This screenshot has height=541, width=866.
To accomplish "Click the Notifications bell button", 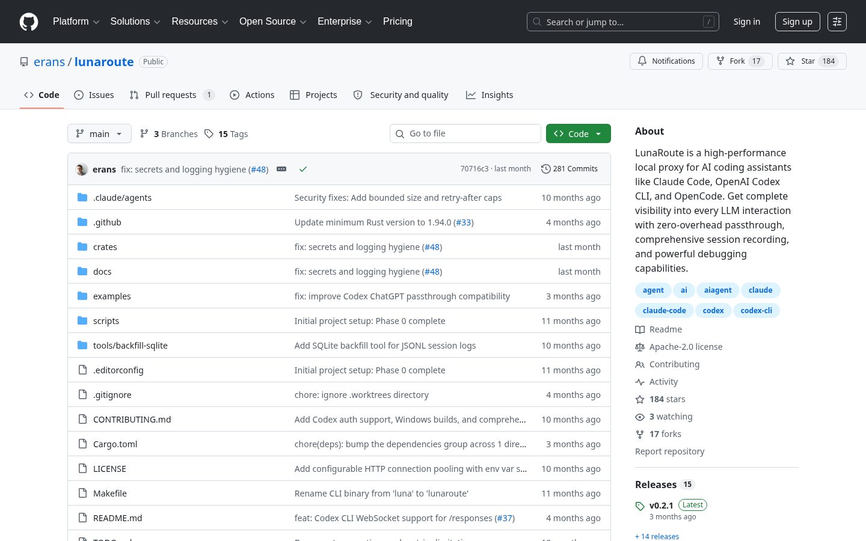I will click(x=666, y=61).
